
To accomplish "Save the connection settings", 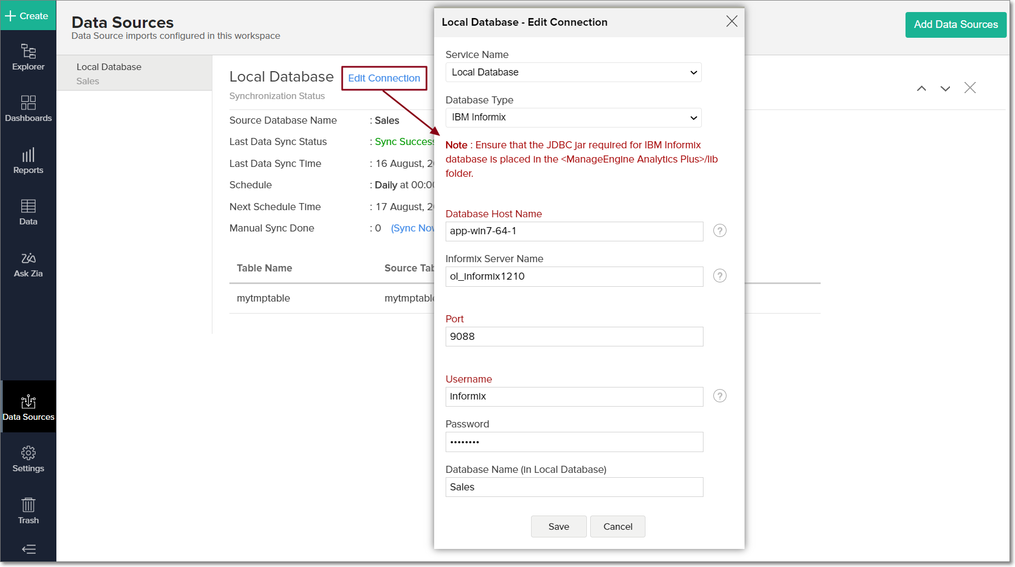I will tap(558, 526).
